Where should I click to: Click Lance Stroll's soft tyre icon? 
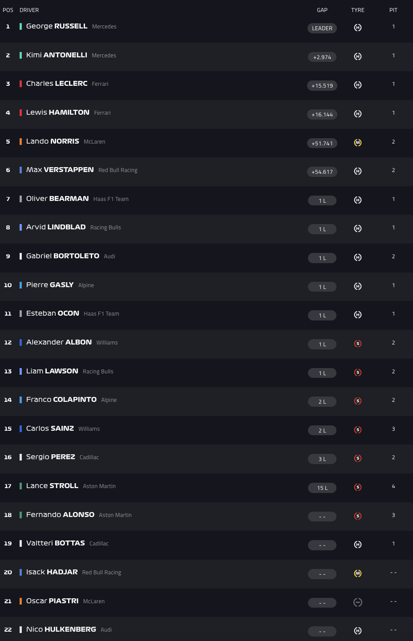pos(358,487)
